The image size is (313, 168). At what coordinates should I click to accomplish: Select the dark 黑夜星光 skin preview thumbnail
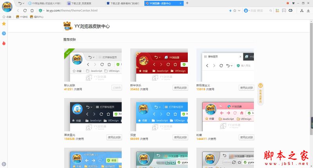[93, 114]
